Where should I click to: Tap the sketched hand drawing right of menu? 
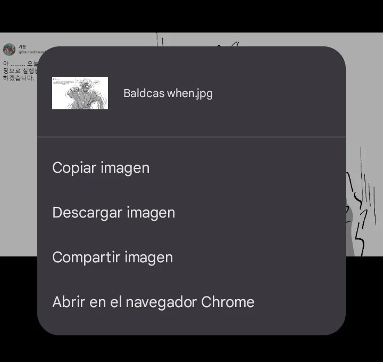coord(355,215)
